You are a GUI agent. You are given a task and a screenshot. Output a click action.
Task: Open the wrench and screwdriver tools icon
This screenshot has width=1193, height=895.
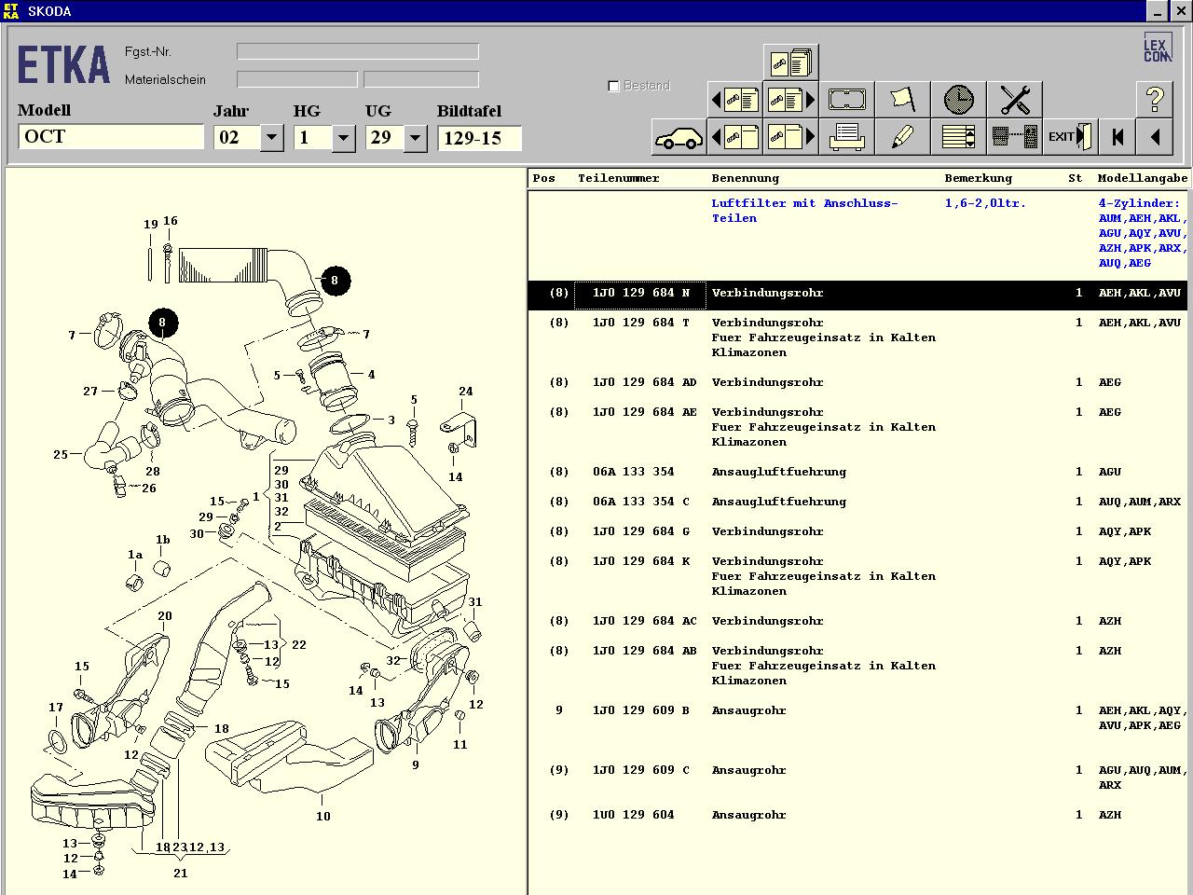[x=1014, y=99]
